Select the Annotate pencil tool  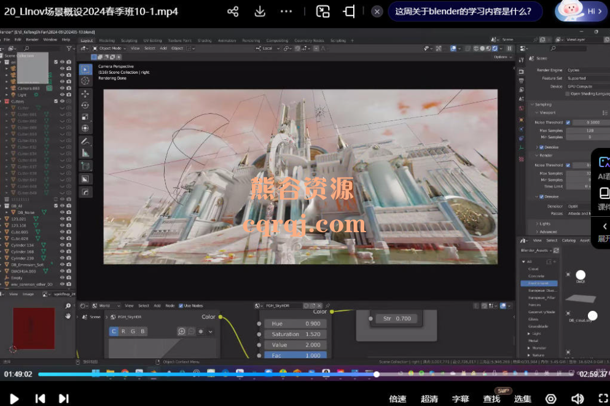click(x=85, y=141)
